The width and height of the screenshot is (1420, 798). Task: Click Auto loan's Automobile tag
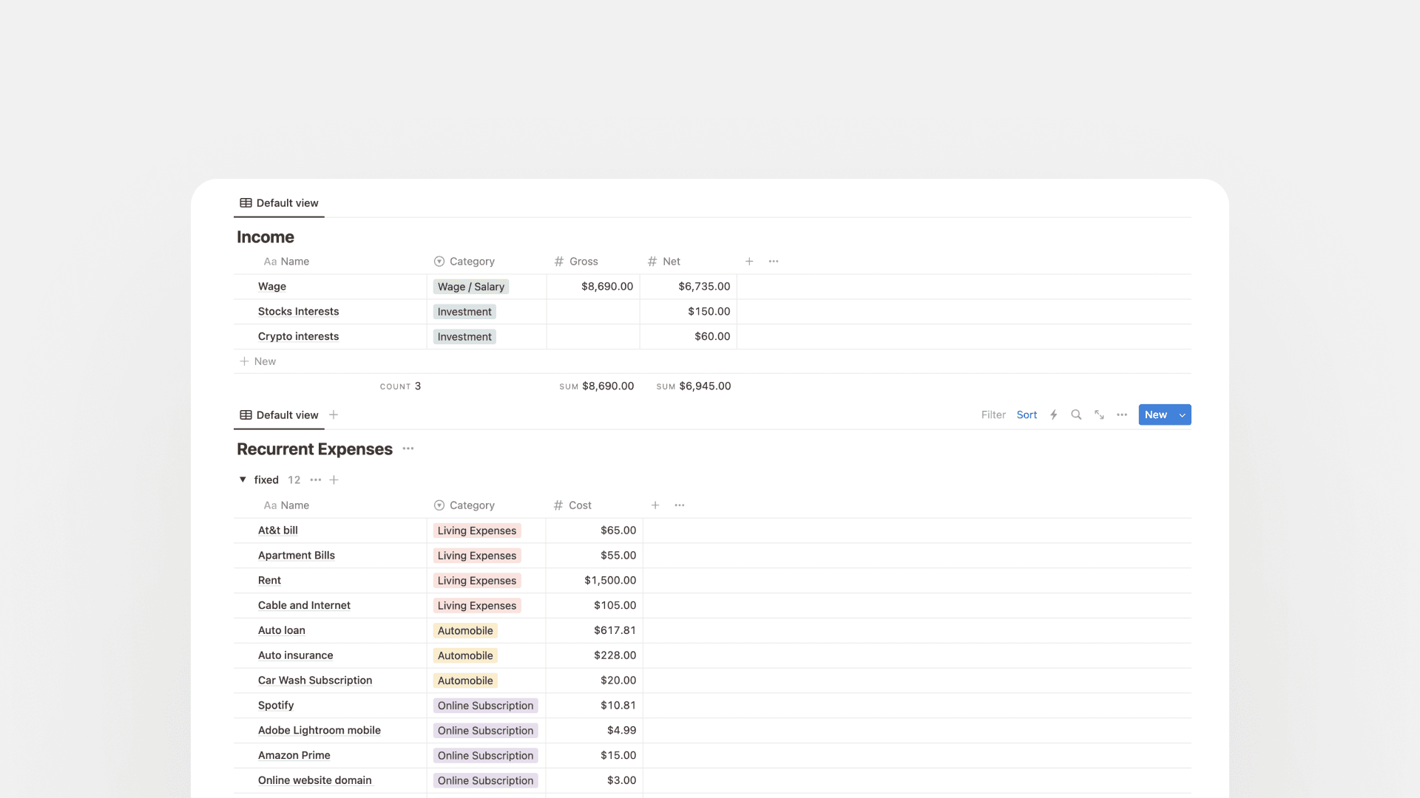465,631
